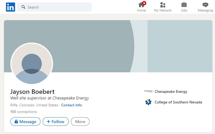Focus the Search input field
Image resolution: width=215 pixels, height=134 pixels.
pos(54,7)
